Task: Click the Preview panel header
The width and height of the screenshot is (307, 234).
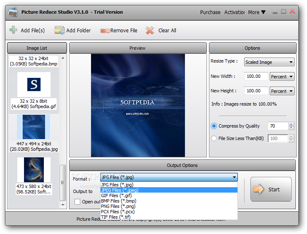Action: [138, 48]
